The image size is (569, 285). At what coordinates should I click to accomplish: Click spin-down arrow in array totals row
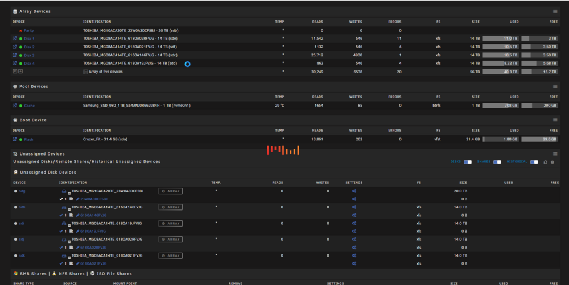(x=15, y=72)
